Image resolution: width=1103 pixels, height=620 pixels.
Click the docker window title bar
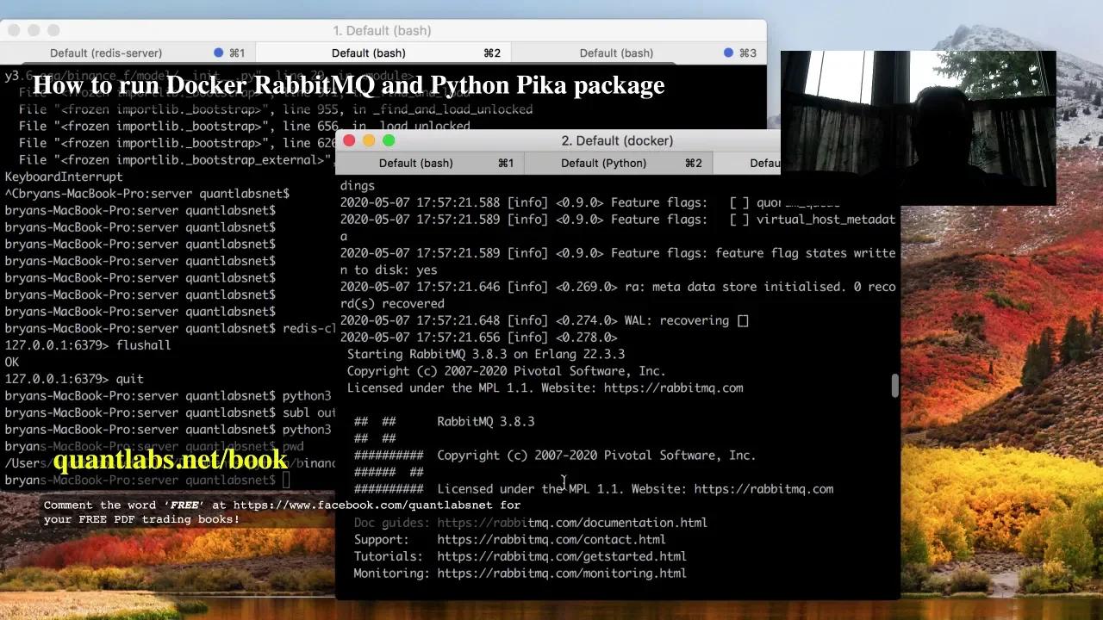617,140
